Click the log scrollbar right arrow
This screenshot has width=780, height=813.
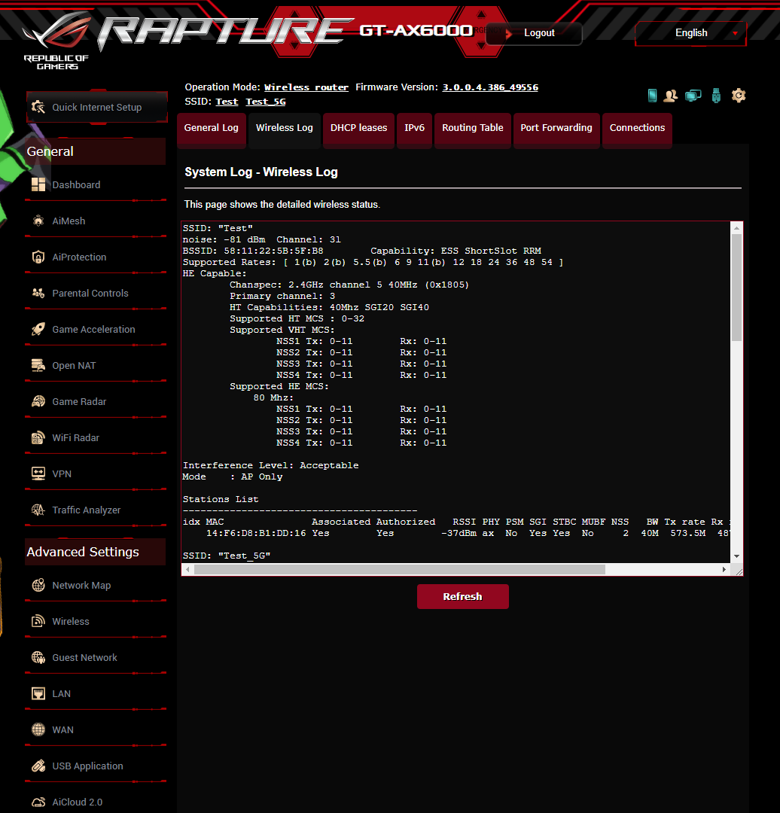click(x=724, y=569)
